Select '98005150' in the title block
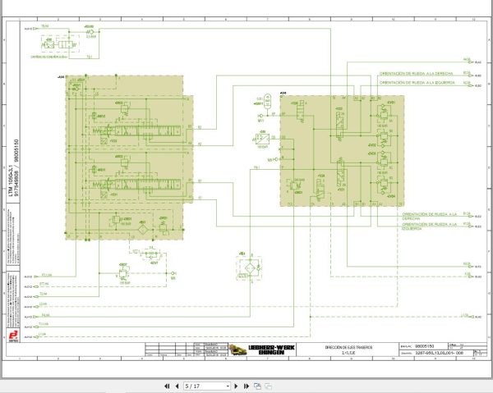Image resolution: width=493 pixels, height=393 pixels. click(425, 346)
